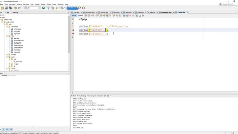The width and height of the screenshot is (238, 134).
Task: Click the Toggle Bookmark editor icon
Action: (x=120, y=16)
